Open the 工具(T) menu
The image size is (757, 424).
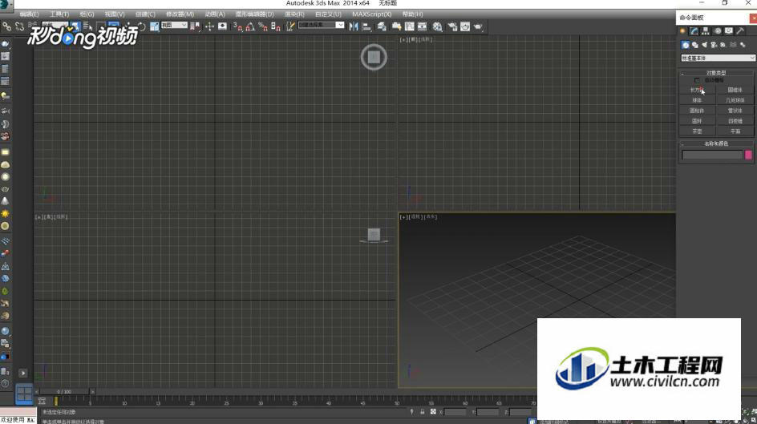pos(59,14)
